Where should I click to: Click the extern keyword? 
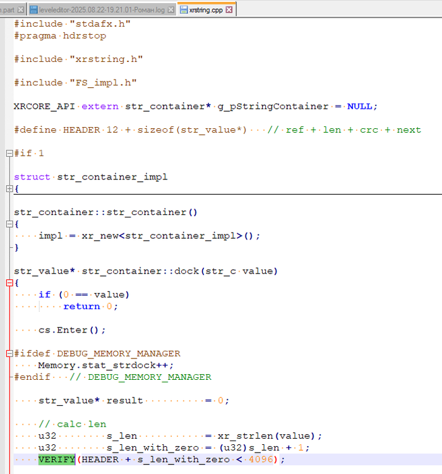pos(100,106)
